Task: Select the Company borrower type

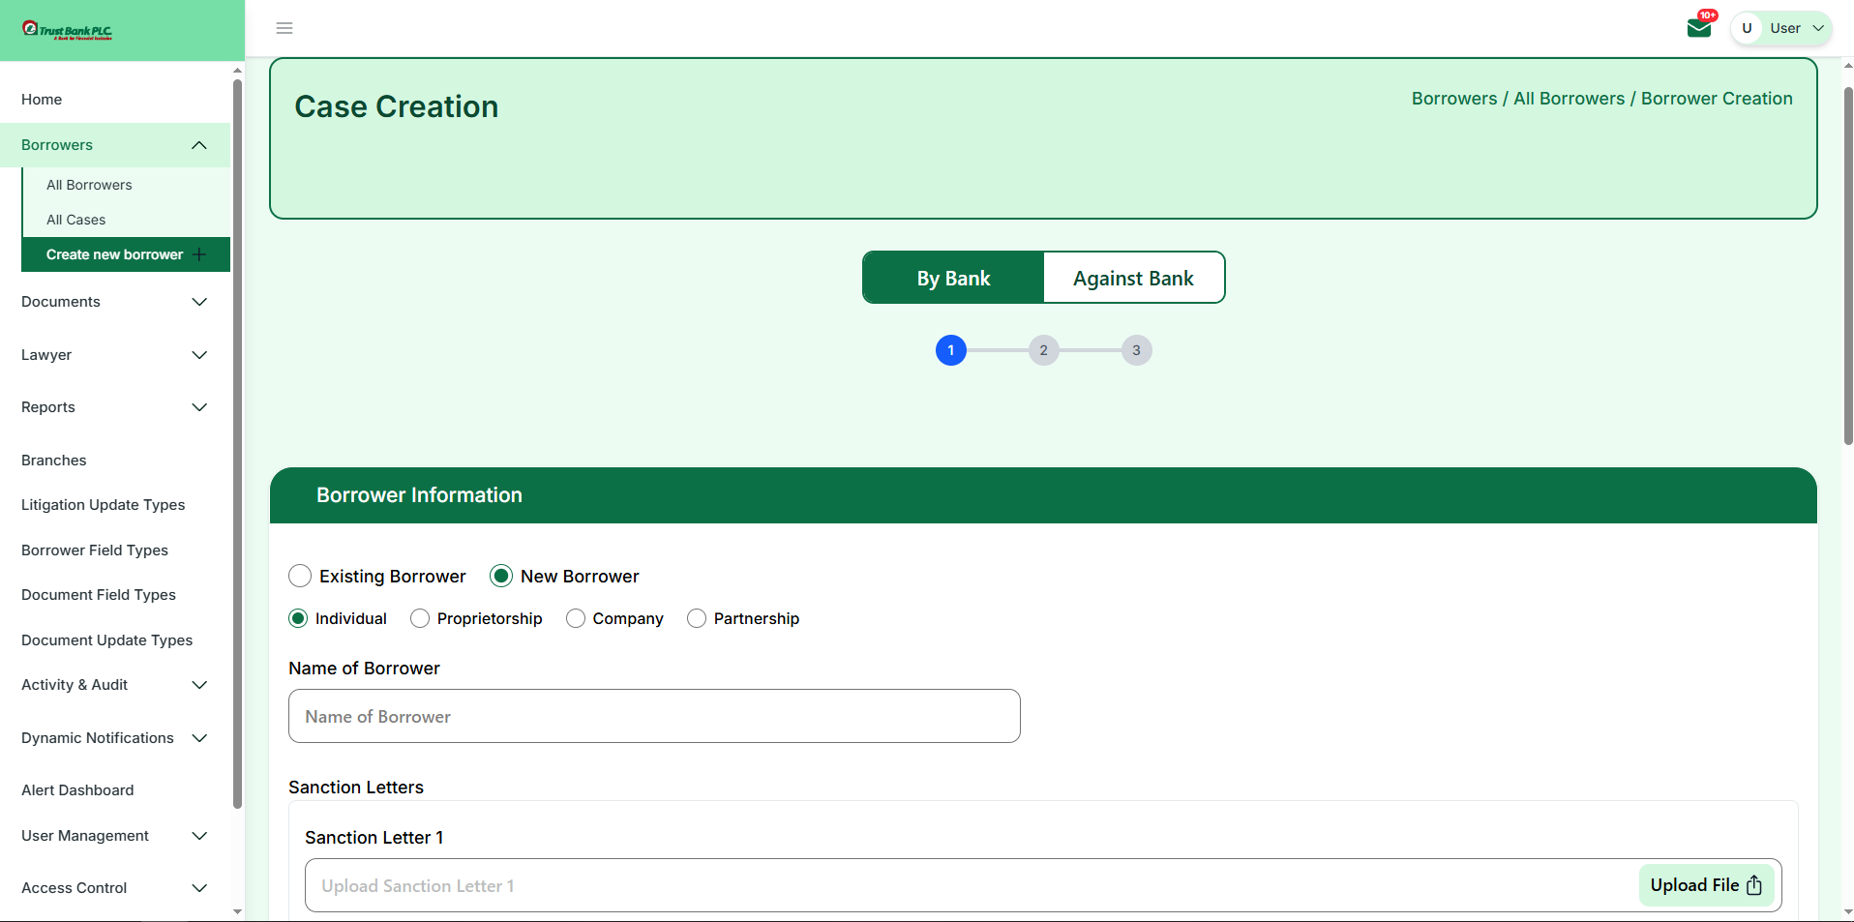Action: pos(576,618)
